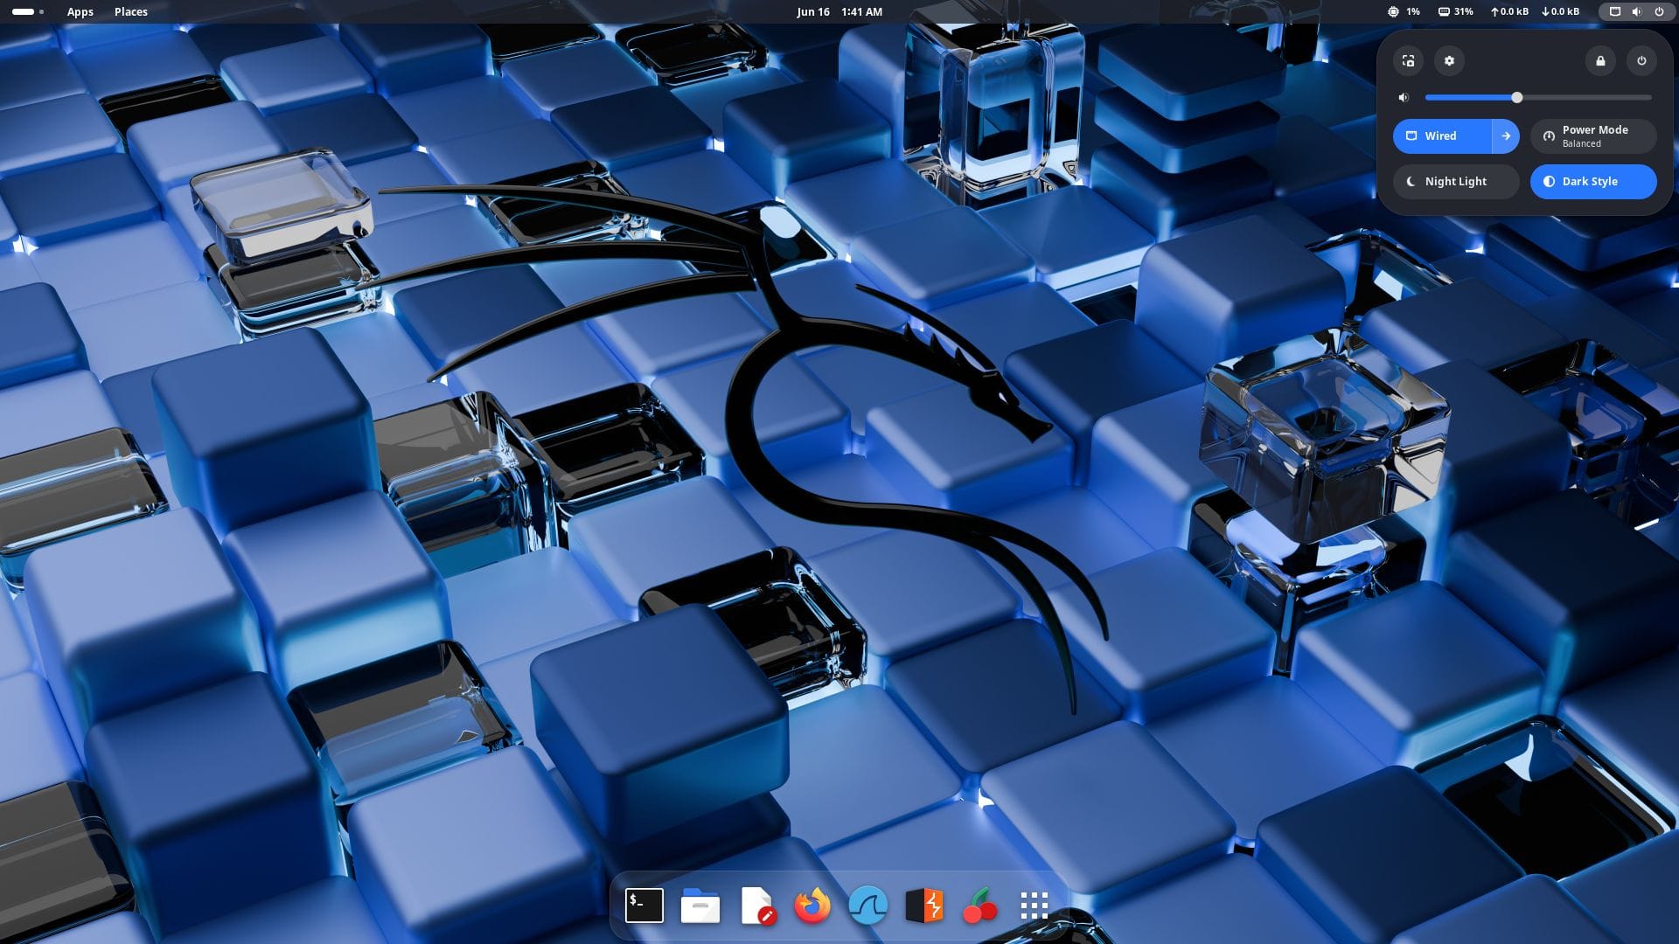Open the power off options
Viewport: 1679px width, 944px height.
(x=1641, y=61)
